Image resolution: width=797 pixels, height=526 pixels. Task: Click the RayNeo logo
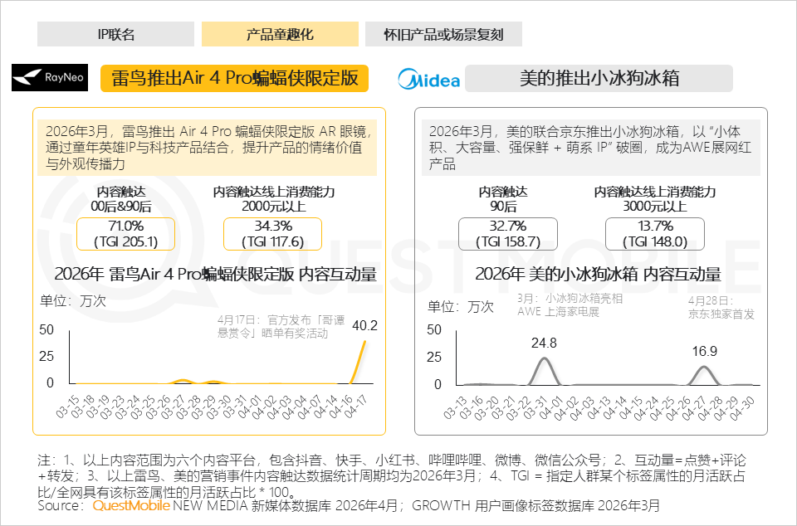pyautogui.click(x=50, y=78)
